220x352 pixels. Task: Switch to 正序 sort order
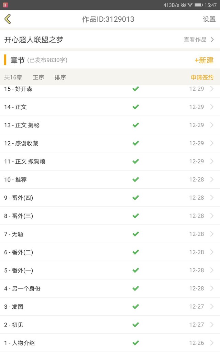coord(38,77)
